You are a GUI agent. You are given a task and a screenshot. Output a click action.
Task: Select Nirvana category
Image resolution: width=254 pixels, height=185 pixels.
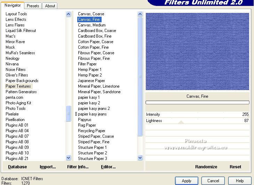coord(12,64)
